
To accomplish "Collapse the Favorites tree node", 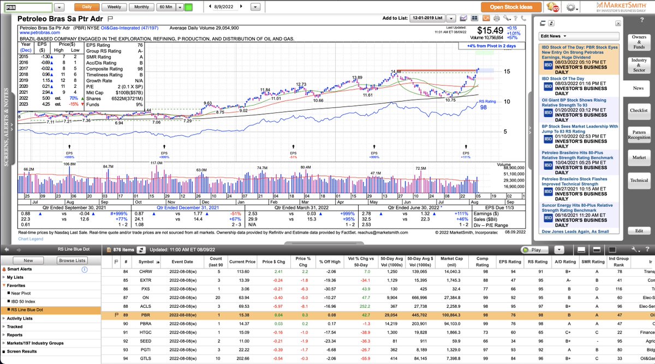I will (3, 285).
